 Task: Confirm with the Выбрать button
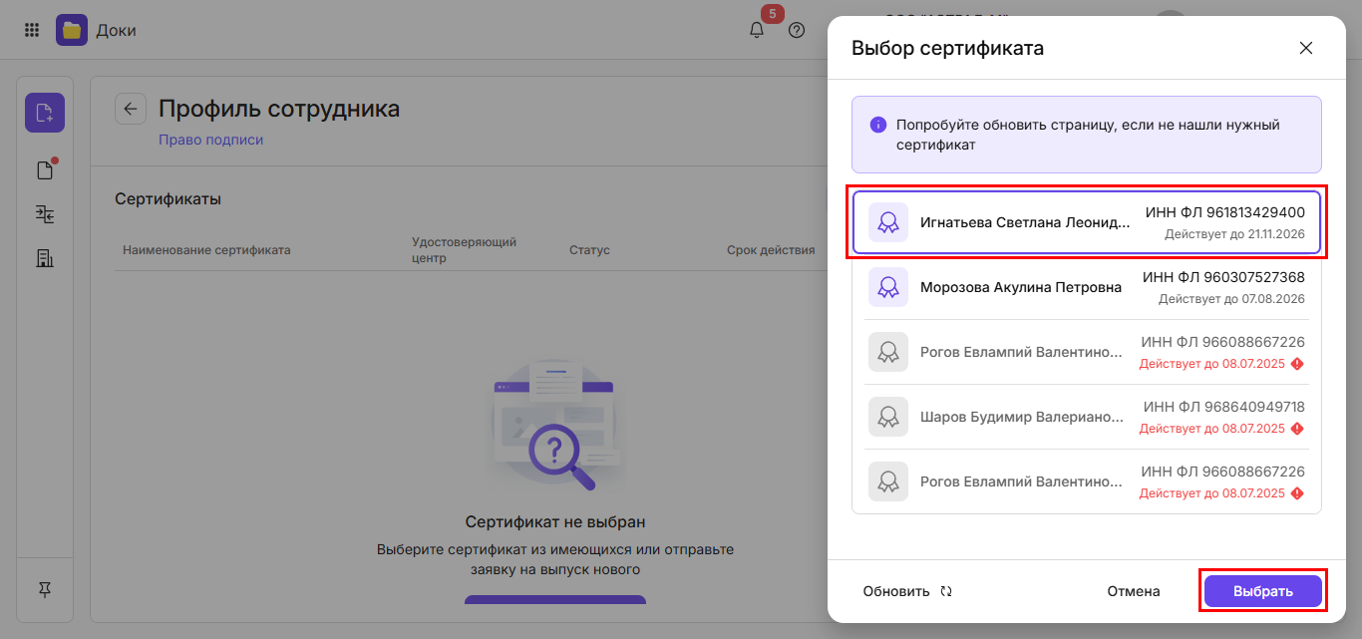point(1262,591)
